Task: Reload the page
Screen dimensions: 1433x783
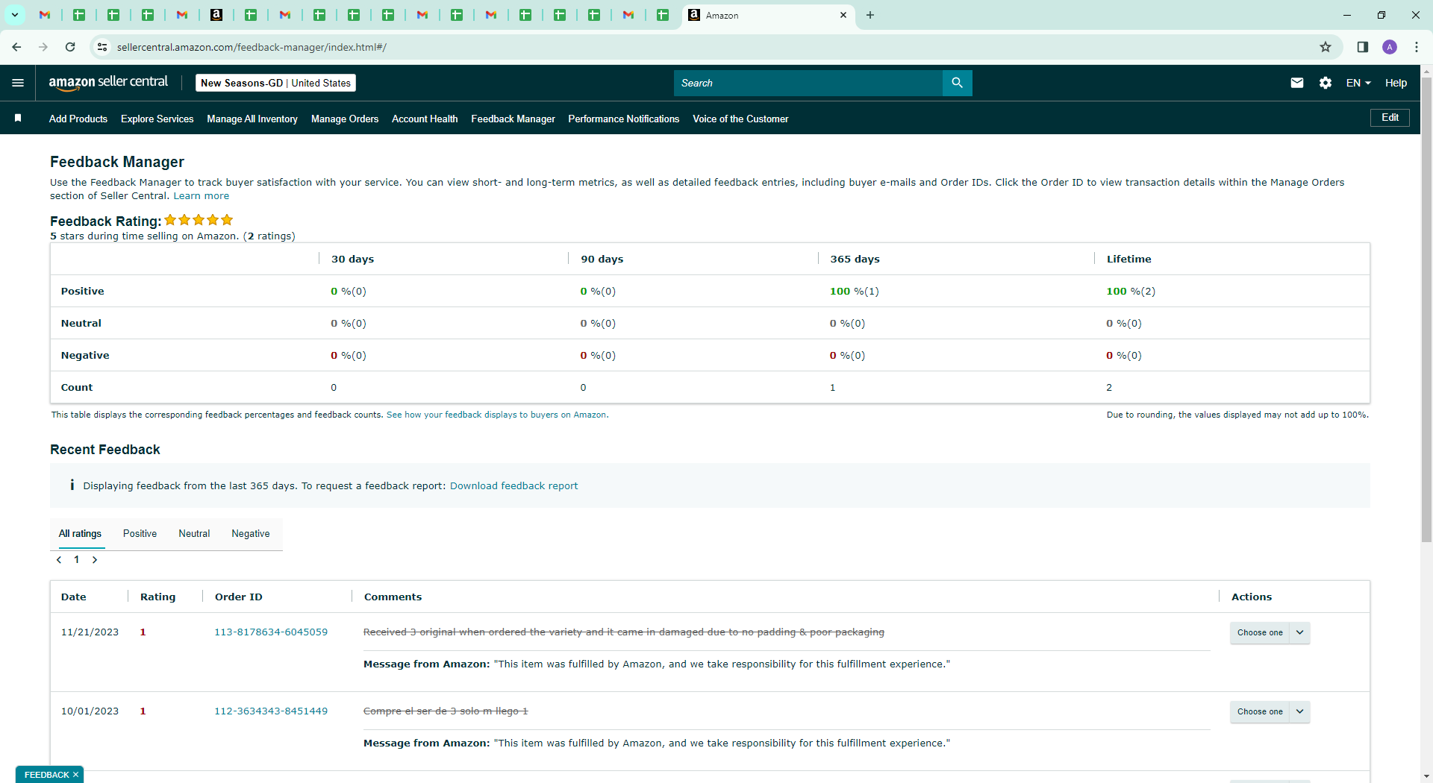Action: (x=70, y=47)
